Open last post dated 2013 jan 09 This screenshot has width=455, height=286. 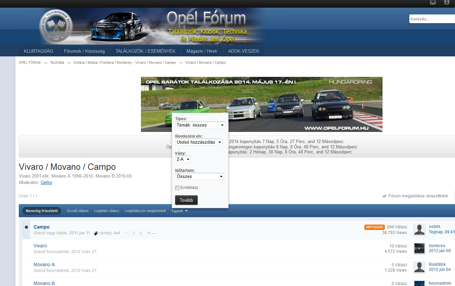(x=440, y=251)
